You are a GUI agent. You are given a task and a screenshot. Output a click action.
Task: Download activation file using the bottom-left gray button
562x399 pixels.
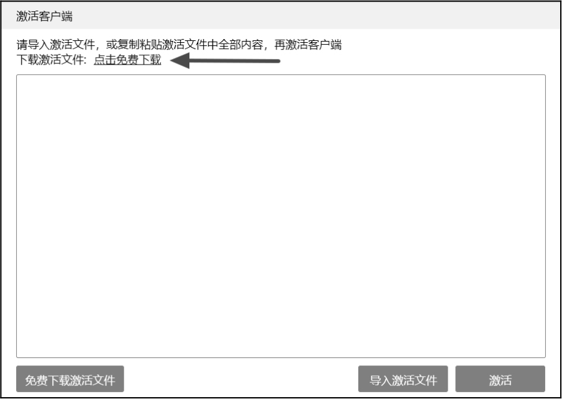(70, 379)
